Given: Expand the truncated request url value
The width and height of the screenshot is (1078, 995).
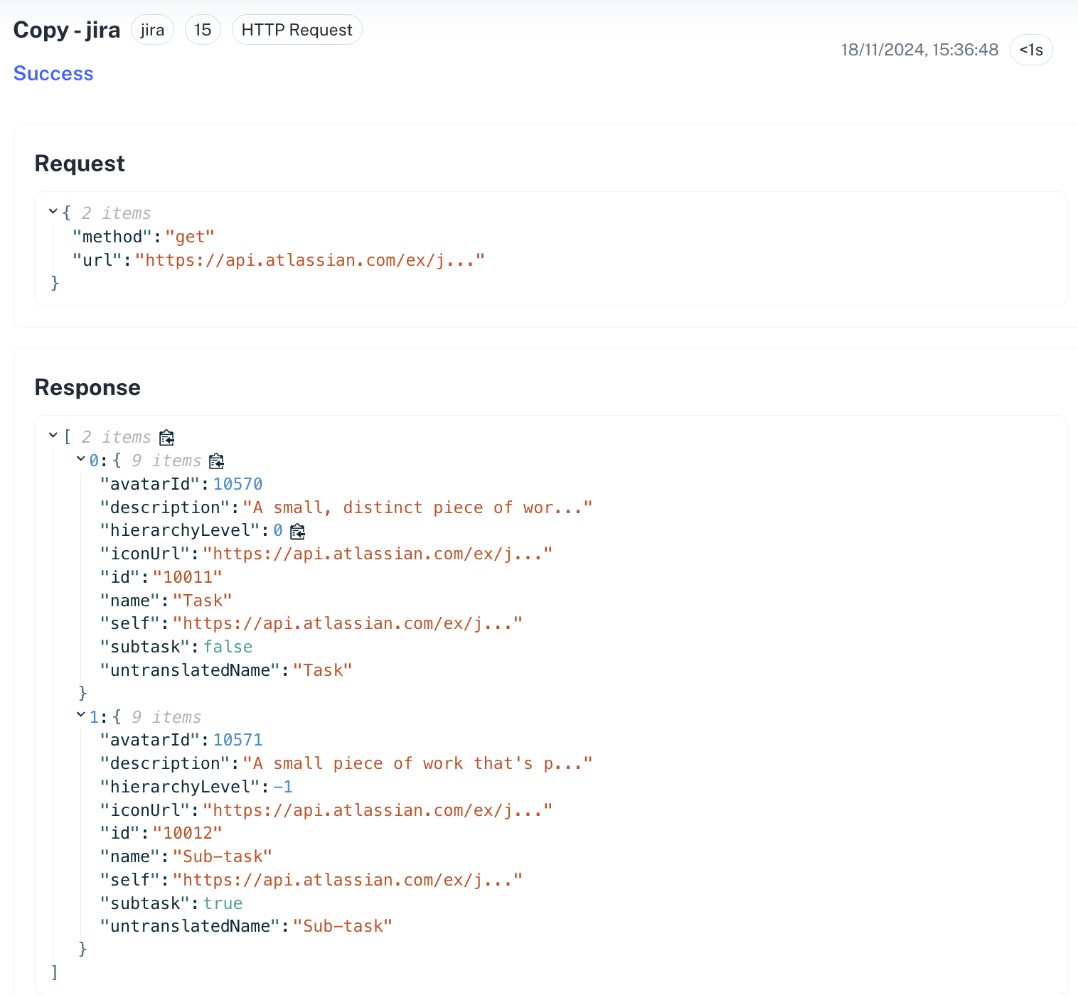Looking at the screenshot, I should point(311,260).
